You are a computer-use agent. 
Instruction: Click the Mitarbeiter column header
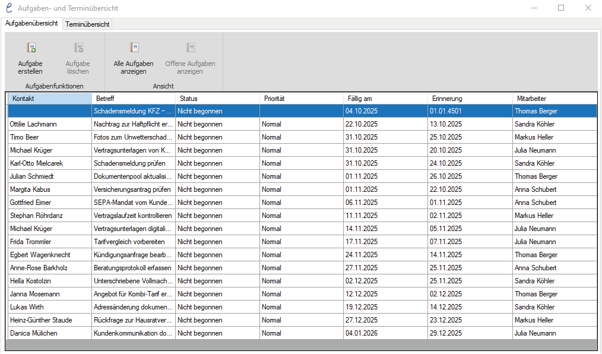(555, 99)
